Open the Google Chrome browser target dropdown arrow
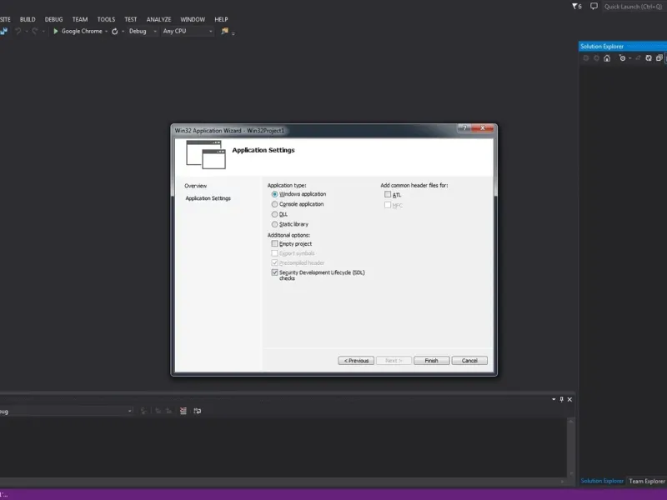 tap(107, 32)
